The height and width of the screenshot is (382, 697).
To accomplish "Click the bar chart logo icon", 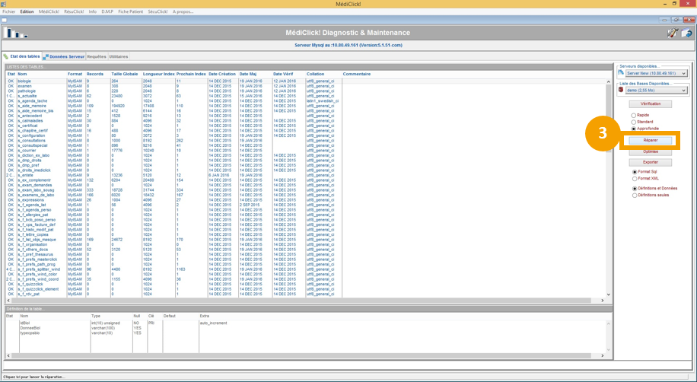I will point(14,33).
